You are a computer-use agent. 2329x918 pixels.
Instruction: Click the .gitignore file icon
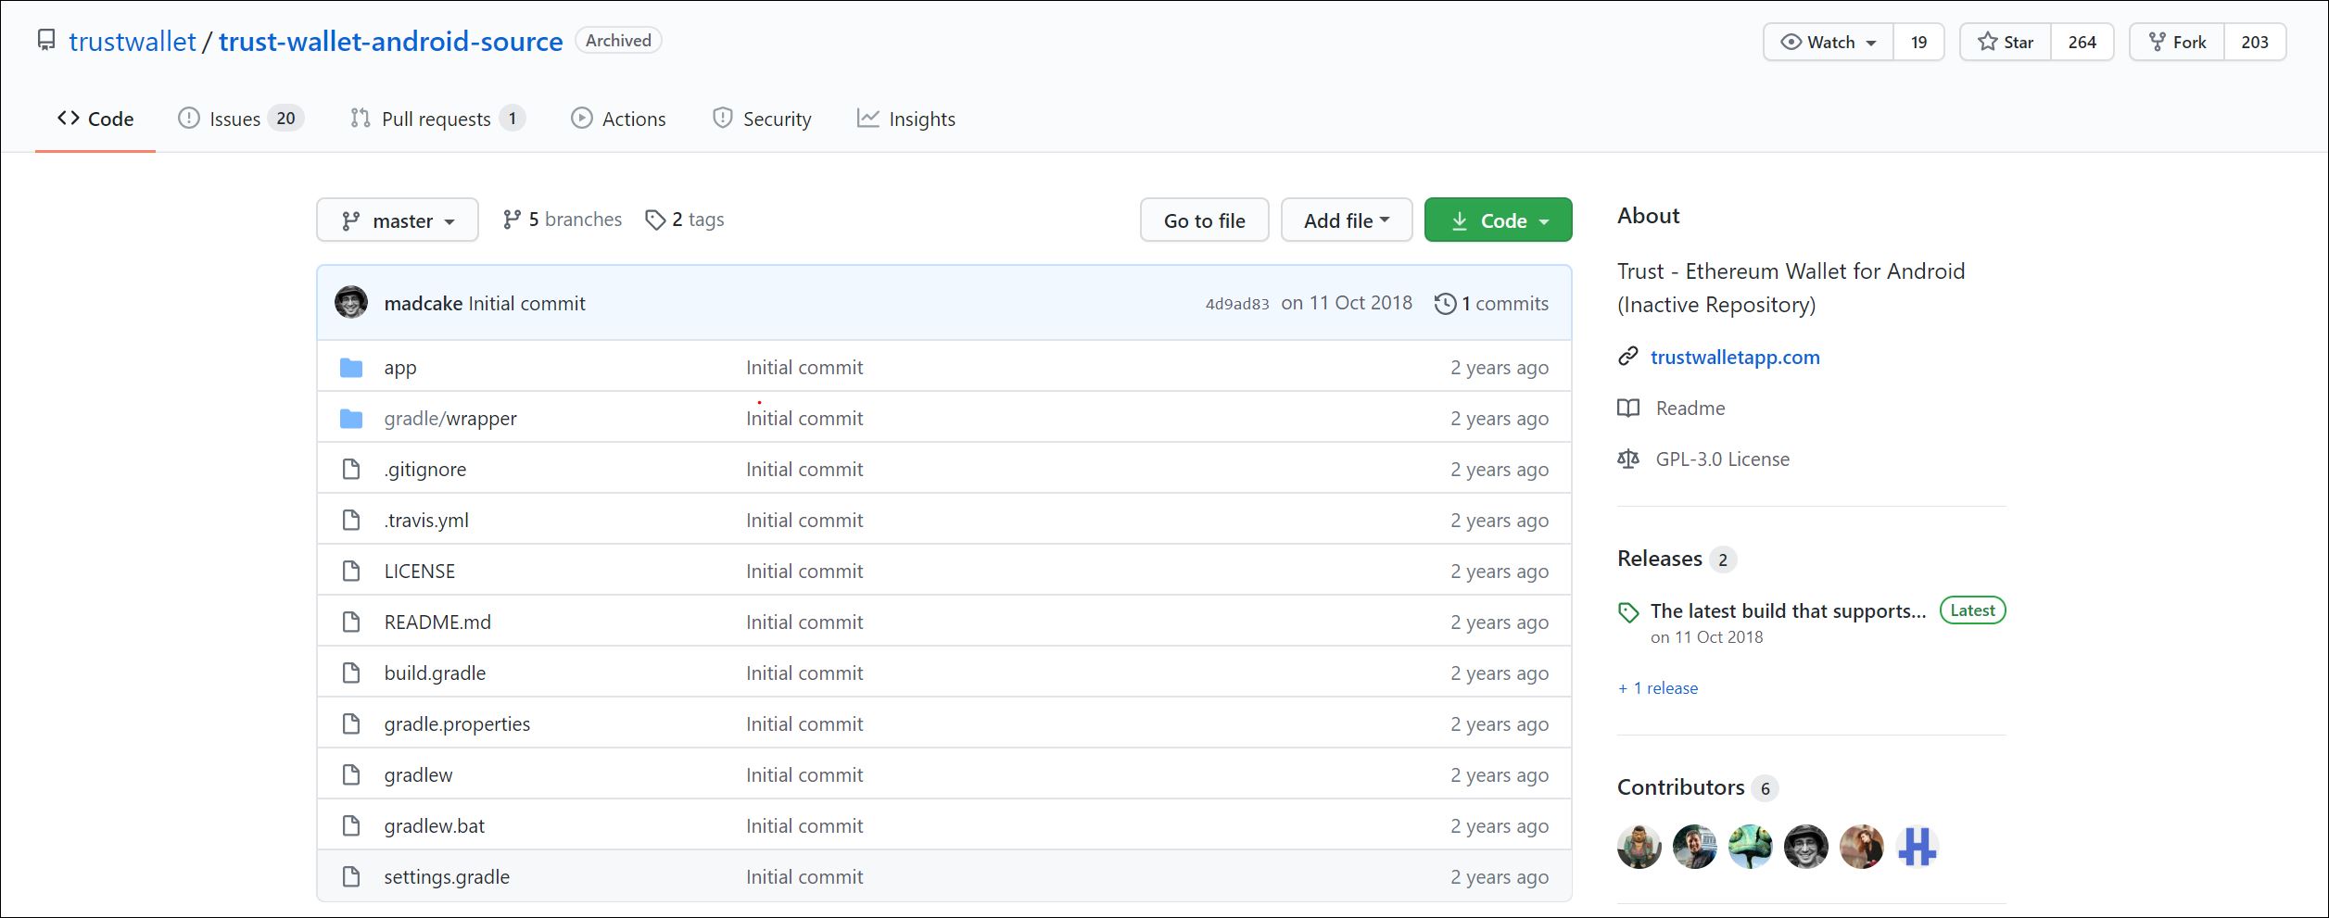coord(351,470)
